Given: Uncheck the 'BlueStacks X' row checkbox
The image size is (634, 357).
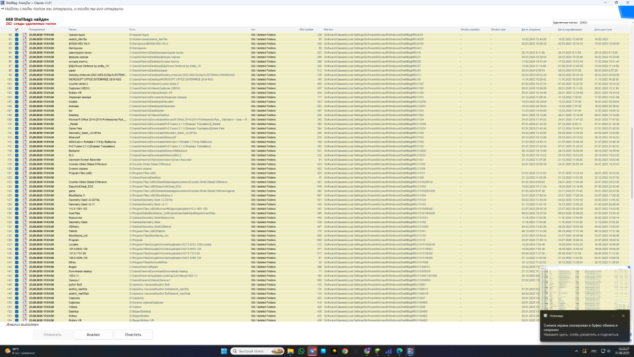Looking at the screenshot, I should (16, 195).
